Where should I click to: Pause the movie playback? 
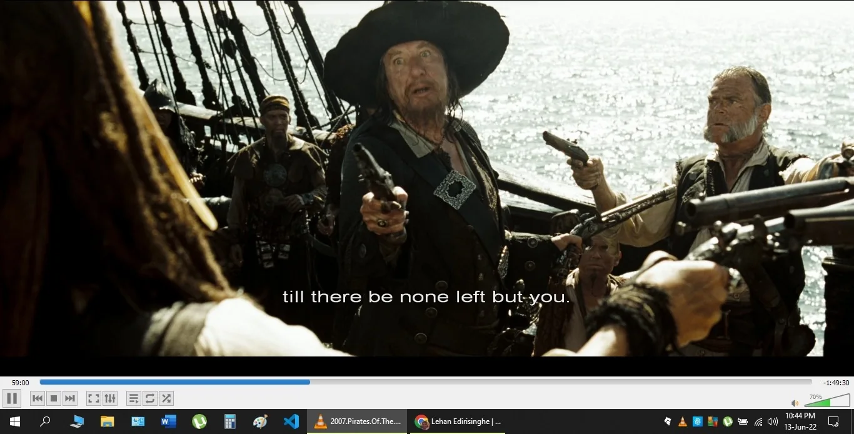(12, 398)
